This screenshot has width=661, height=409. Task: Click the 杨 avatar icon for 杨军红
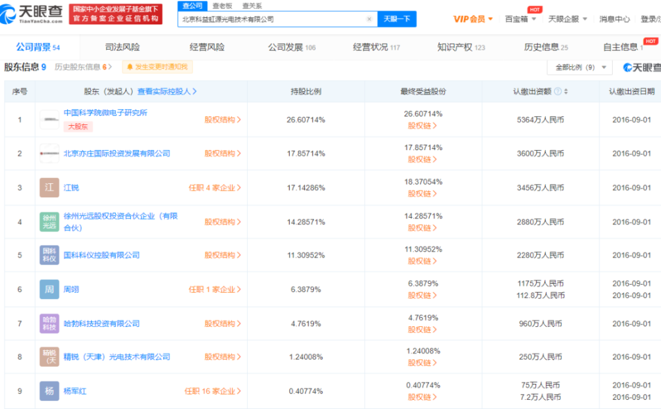pyautogui.click(x=50, y=391)
